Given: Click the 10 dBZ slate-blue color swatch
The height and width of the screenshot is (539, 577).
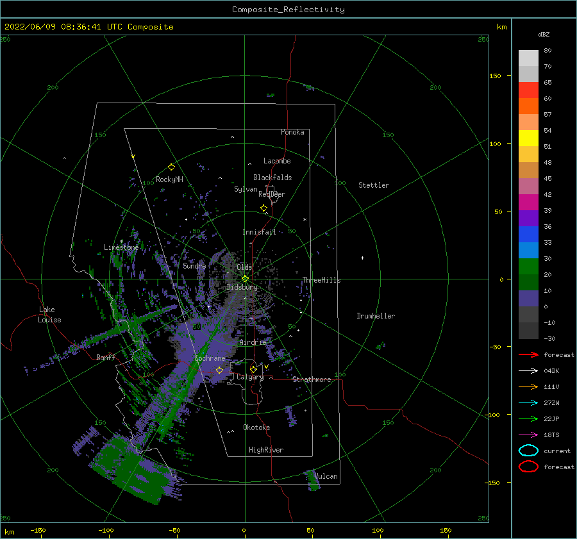Looking at the screenshot, I should pyautogui.click(x=528, y=299).
